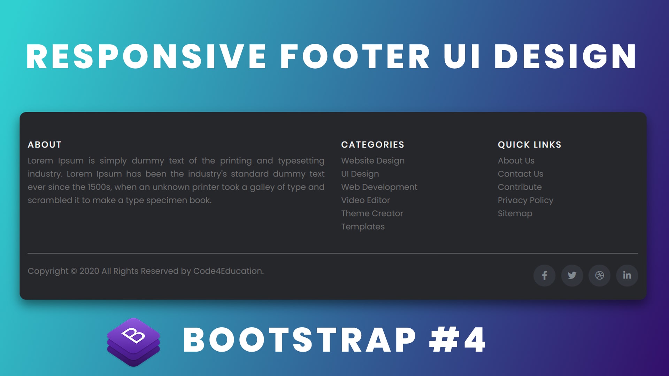Click the Video Editor category item

coord(365,200)
